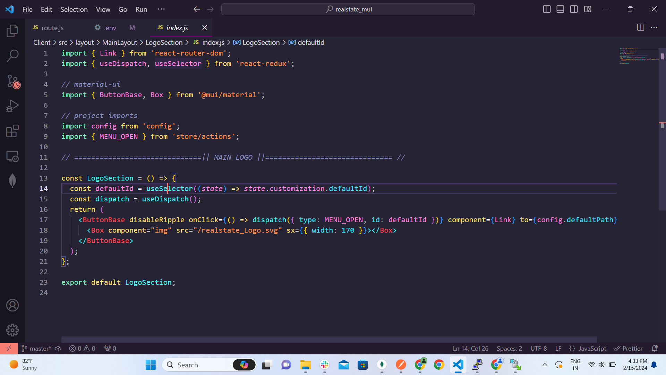Open the Remote Explorer view

(x=12, y=156)
